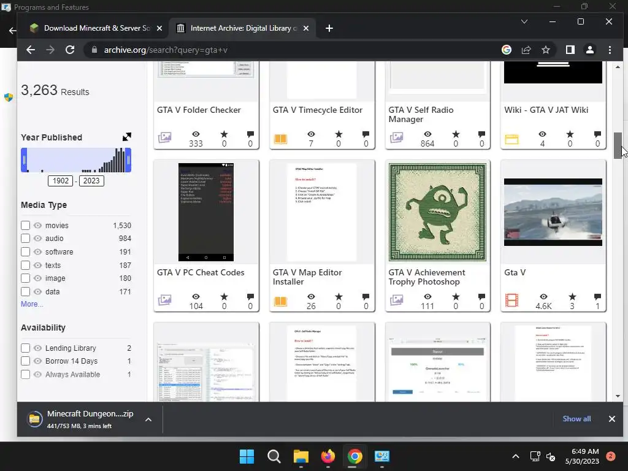Open File Explorer from taskbar
Screen dimensions: 628x471
coord(301,456)
